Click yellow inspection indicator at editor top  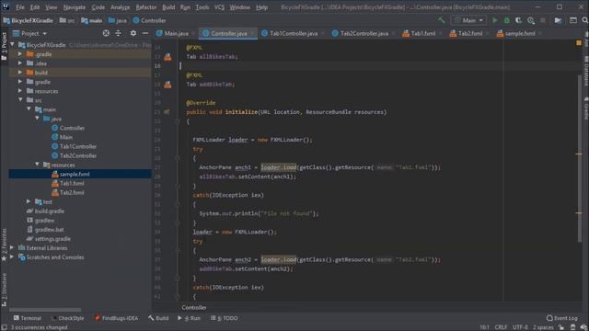point(579,43)
